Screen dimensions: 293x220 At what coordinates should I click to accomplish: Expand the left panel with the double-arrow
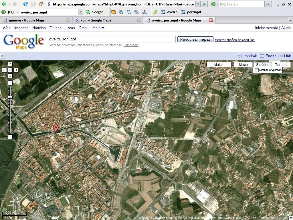(x=2, y=56)
